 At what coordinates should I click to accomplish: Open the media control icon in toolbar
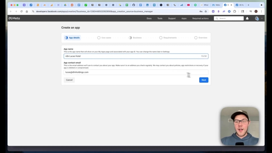pos(251,12)
